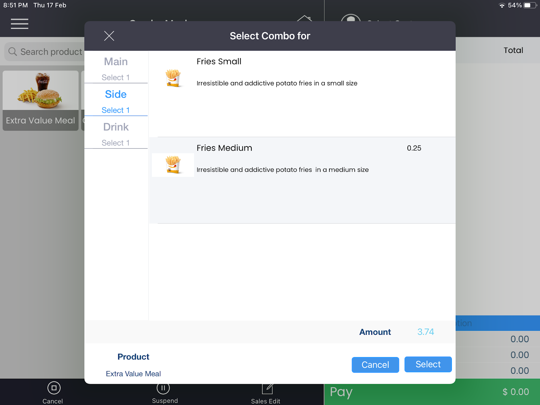Open the hamburger menu
Image resolution: width=540 pixels, height=405 pixels.
(x=20, y=24)
